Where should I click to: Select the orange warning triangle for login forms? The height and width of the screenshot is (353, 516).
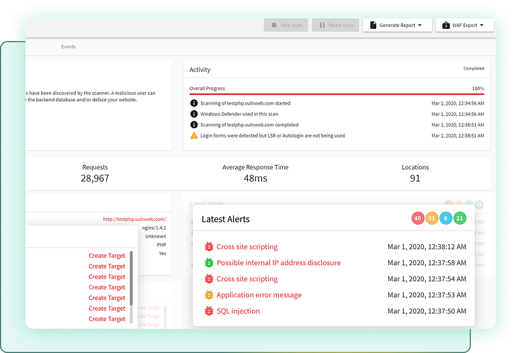pos(194,136)
